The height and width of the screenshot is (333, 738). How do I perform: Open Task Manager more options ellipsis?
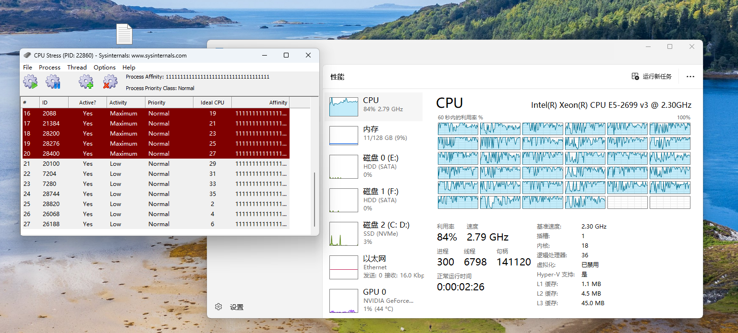pyautogui.click(x=690, y=77)
